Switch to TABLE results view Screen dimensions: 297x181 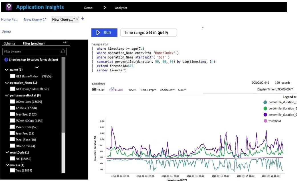pos(98,90)
